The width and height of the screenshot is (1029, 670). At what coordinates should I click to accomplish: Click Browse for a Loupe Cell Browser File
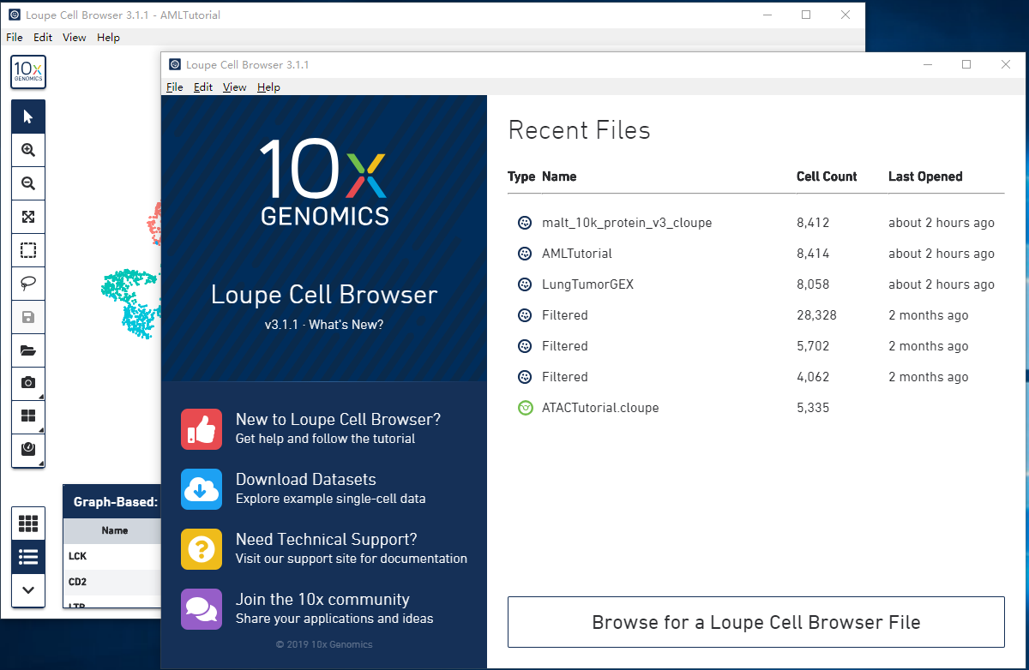[756, 622]
